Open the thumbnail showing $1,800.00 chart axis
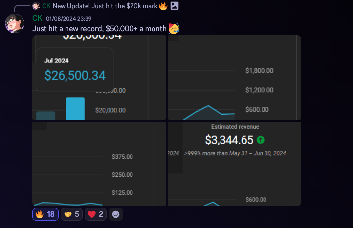This screenshot has width=353, height=228. pyautogui.click(x=234, y=77)
